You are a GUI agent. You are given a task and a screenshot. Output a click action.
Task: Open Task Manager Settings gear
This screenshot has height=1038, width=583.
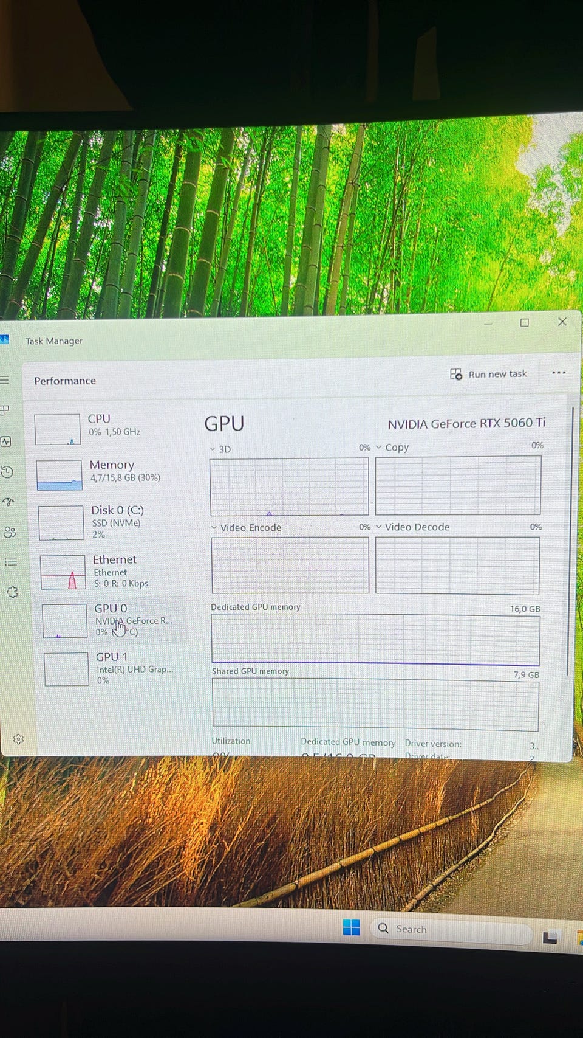click(18, 739)
